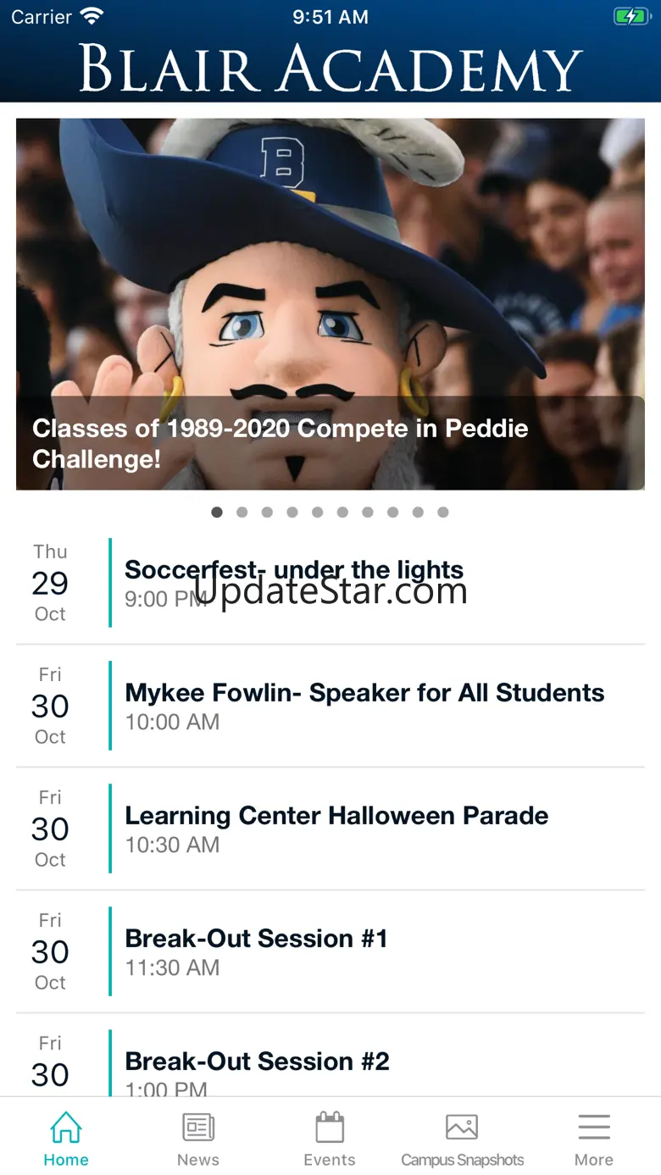661x1175 pixels.
Task: Open the Campus Snapshots picture icon
Action: (x=462, y=1128)
